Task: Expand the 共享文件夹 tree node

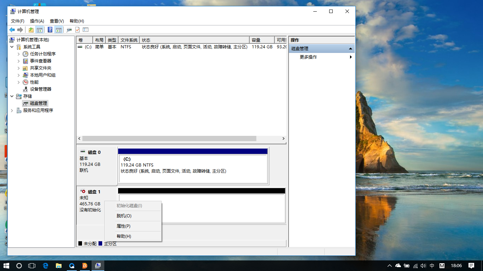Action: point(19,68)
